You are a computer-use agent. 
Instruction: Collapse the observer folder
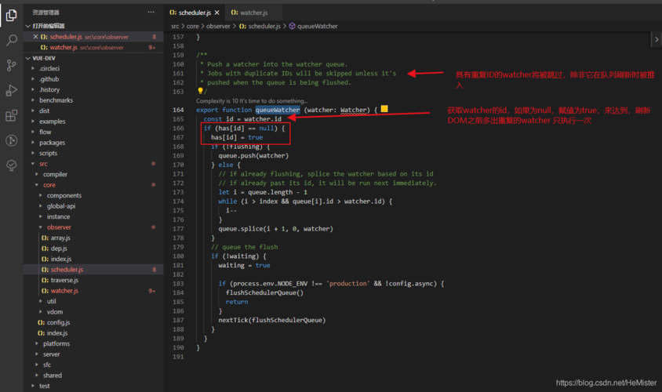59,227
